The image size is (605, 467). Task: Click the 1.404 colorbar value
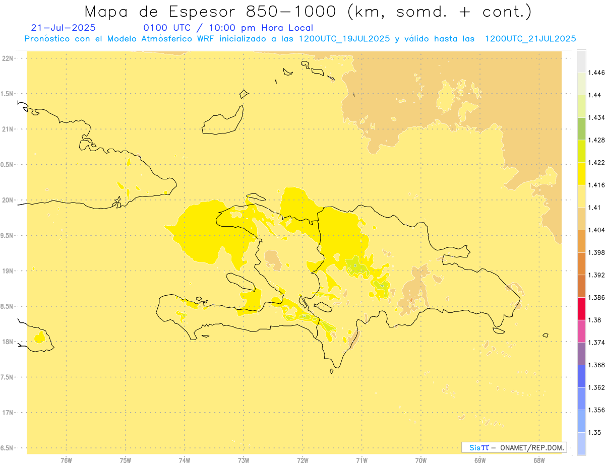pos(596,230)
